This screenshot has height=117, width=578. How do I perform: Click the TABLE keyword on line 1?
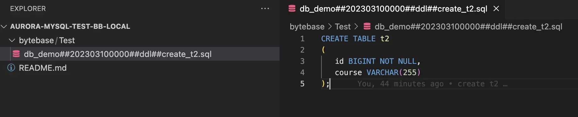364,39
